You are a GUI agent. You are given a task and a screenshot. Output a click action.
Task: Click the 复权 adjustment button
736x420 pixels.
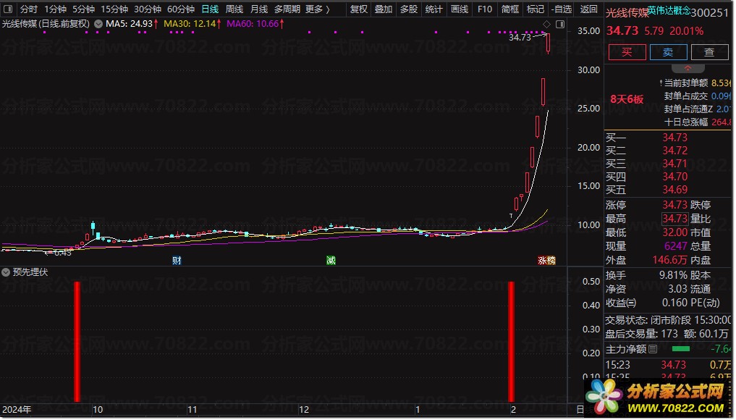click(x=359, y=9)
